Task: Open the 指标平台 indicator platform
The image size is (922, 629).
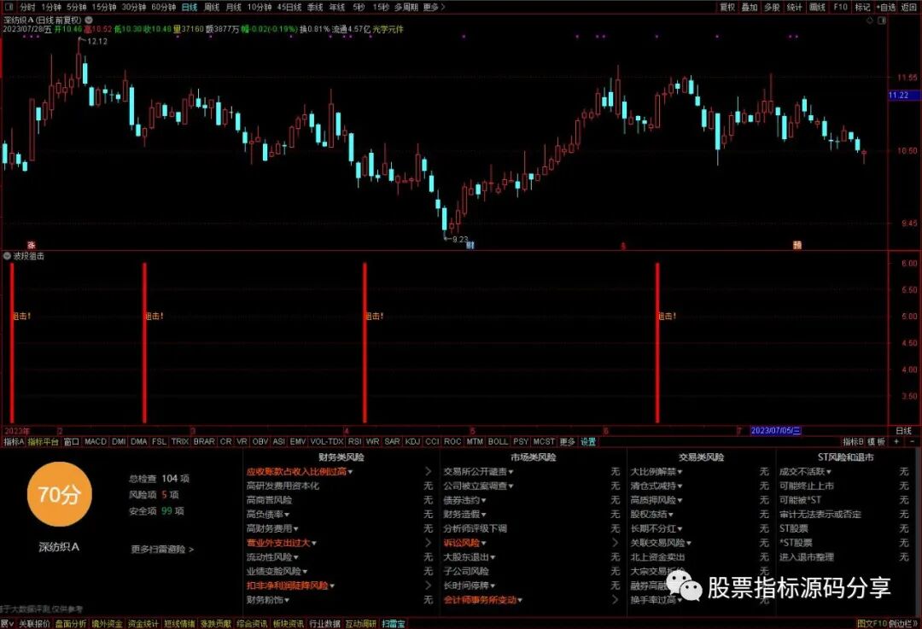Action: coord(43,441)
